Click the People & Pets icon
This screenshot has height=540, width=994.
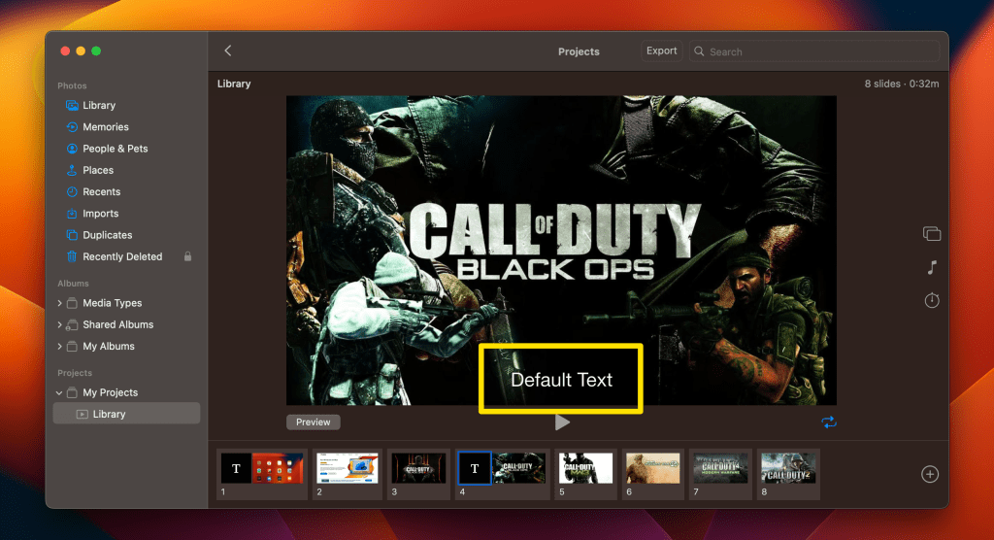[72, 149]
